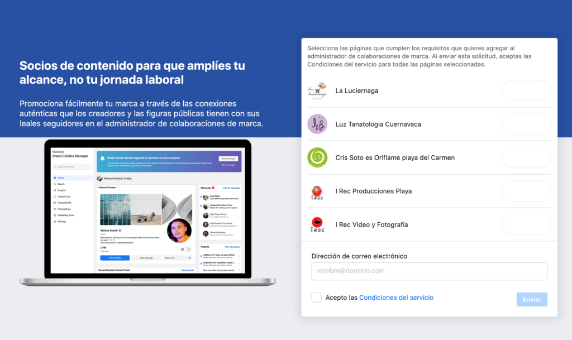Enable the Luz Tanatologia Cuernavaca page toggle
This screenshot has height=340, width=572.
pyautogui.click(x=526, y=124)
